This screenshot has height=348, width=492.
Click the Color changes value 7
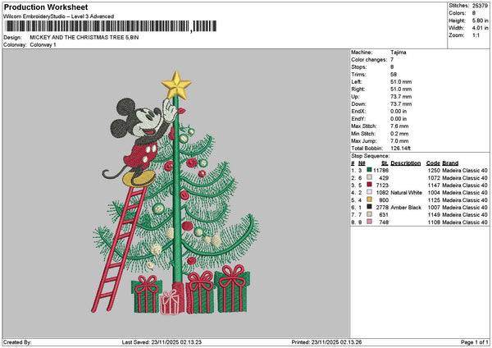392,60
